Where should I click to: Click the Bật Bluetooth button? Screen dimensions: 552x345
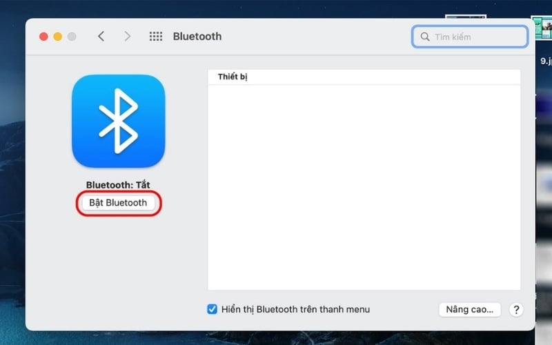[118, 203]
